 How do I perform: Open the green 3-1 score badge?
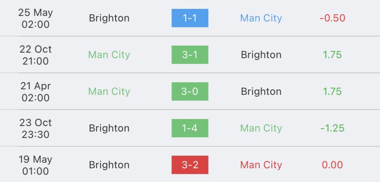(190, 55)
